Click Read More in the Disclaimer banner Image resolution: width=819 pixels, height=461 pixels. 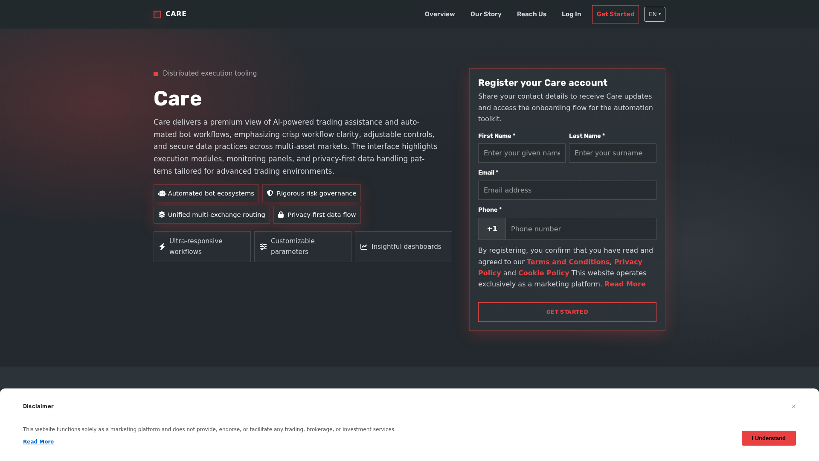[x=38, y=442]
